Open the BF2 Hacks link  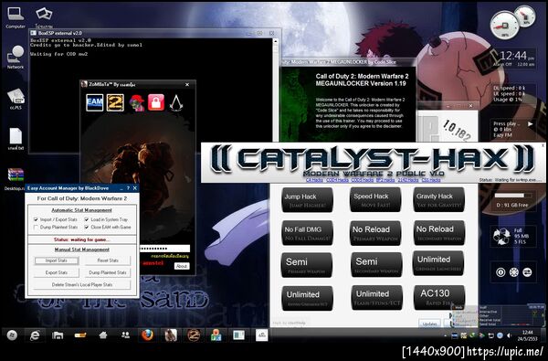coord(385,180)
